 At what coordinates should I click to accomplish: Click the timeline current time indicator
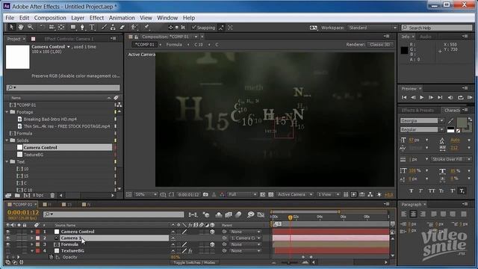tap(291, 217)
